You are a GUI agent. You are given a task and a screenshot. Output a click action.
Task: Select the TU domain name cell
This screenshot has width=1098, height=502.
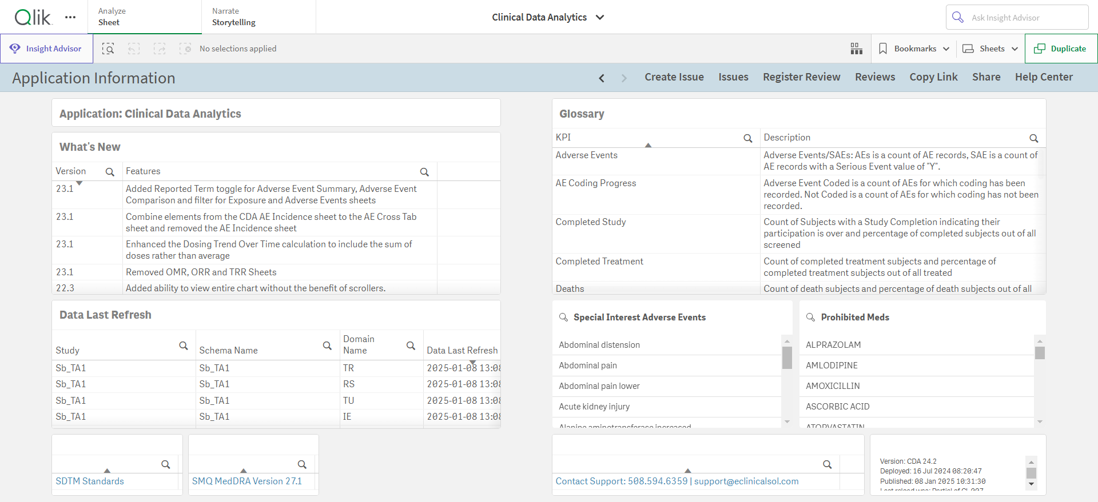pyautogui.click(x=381, y=400)
